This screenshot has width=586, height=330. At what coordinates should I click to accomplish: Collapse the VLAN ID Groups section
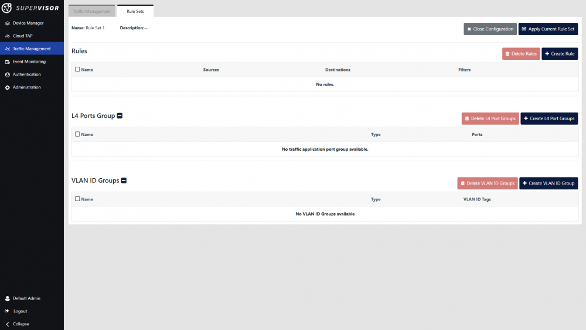coord(124,181)
